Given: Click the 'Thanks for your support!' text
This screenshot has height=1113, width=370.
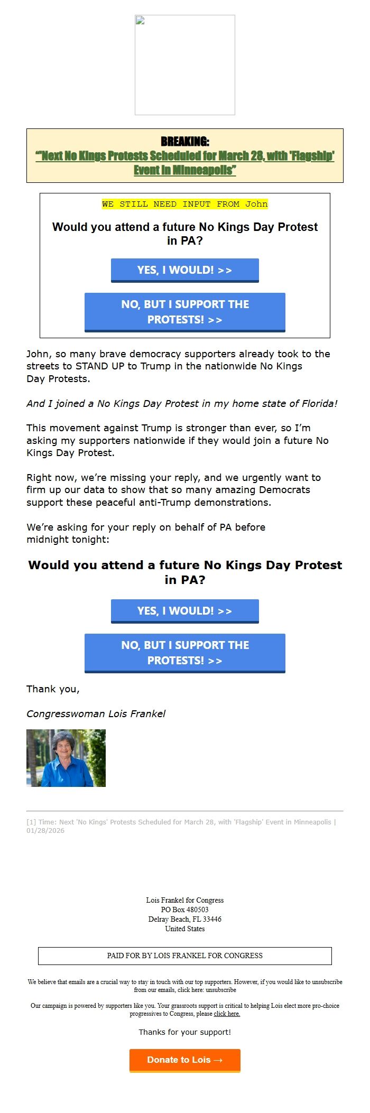Looking at the screenshot, I should point(184,1032).
